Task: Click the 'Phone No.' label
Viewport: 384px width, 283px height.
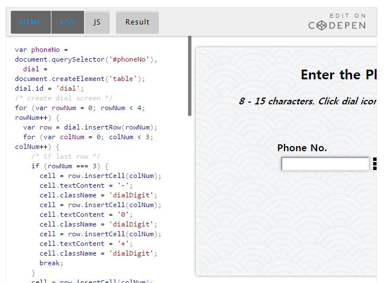Action: point(302,148)
